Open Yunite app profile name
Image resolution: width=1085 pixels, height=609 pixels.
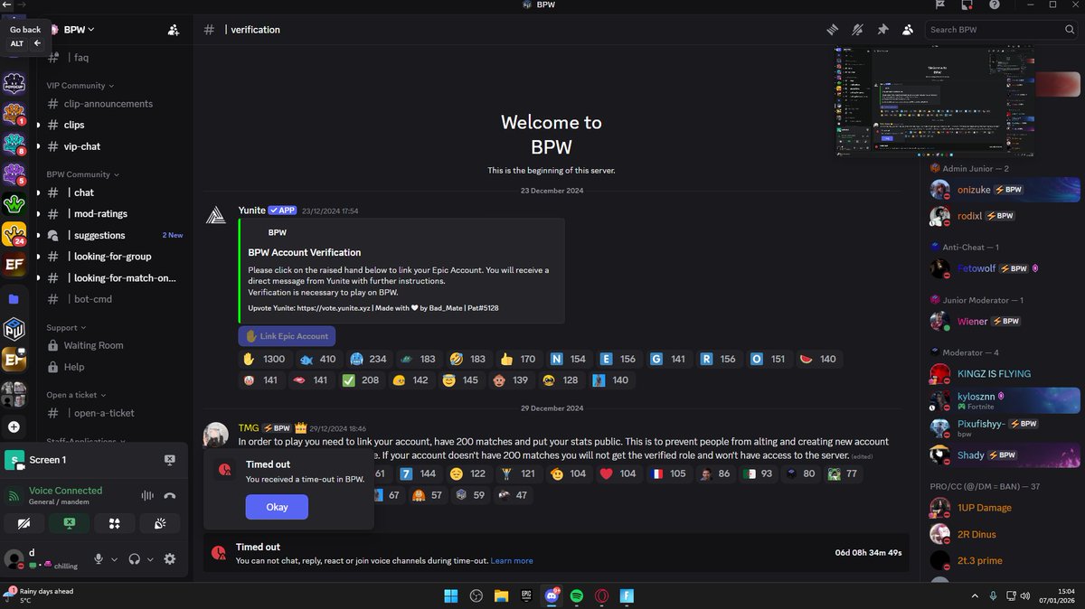tap(252, 211)
